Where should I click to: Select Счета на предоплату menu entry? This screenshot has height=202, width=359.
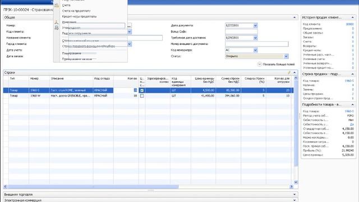tap(76, 11)
